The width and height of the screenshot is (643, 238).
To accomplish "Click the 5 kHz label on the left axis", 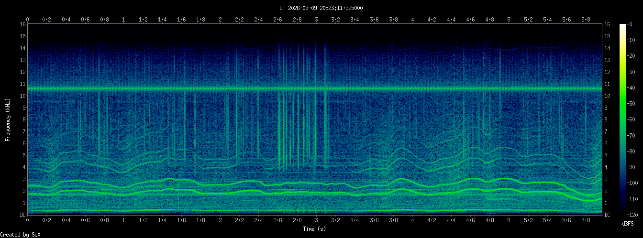I will (x=23, y=155).
